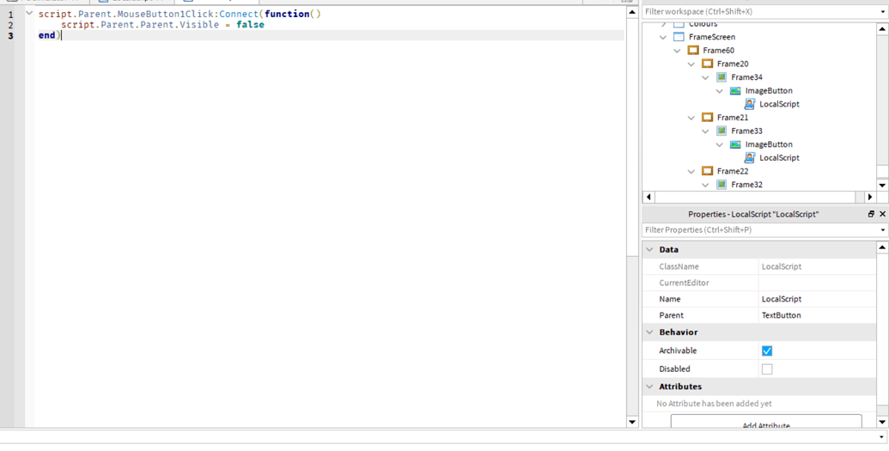Click 'No Attribute has been added yet' text
889x451 pixels.
(714, 404)
